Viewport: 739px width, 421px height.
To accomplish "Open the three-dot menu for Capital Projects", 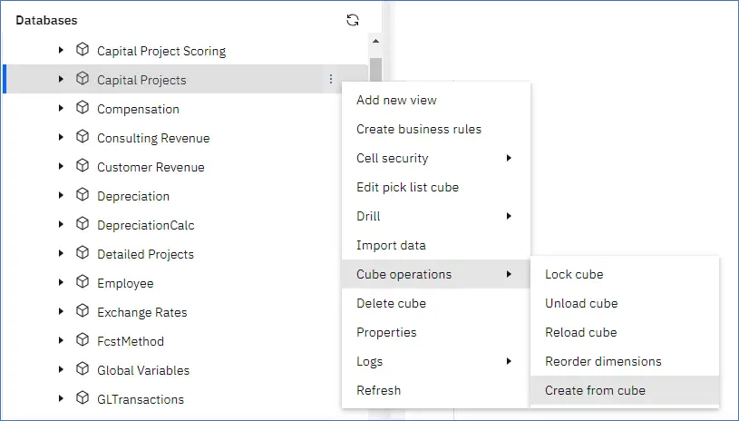I will 331,80.
